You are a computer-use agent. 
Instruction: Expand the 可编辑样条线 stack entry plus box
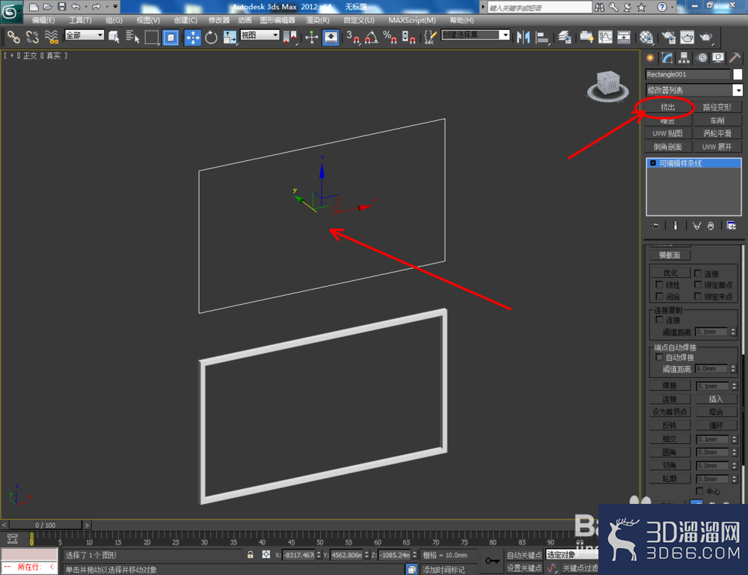pos(652,163)
